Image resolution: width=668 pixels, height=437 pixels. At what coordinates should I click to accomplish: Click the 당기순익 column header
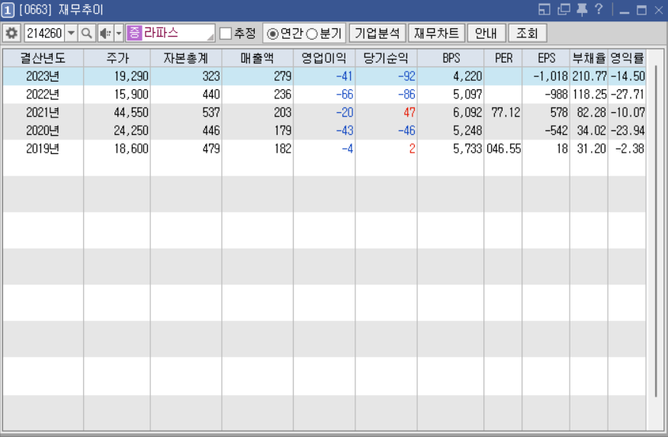[386, 58]
